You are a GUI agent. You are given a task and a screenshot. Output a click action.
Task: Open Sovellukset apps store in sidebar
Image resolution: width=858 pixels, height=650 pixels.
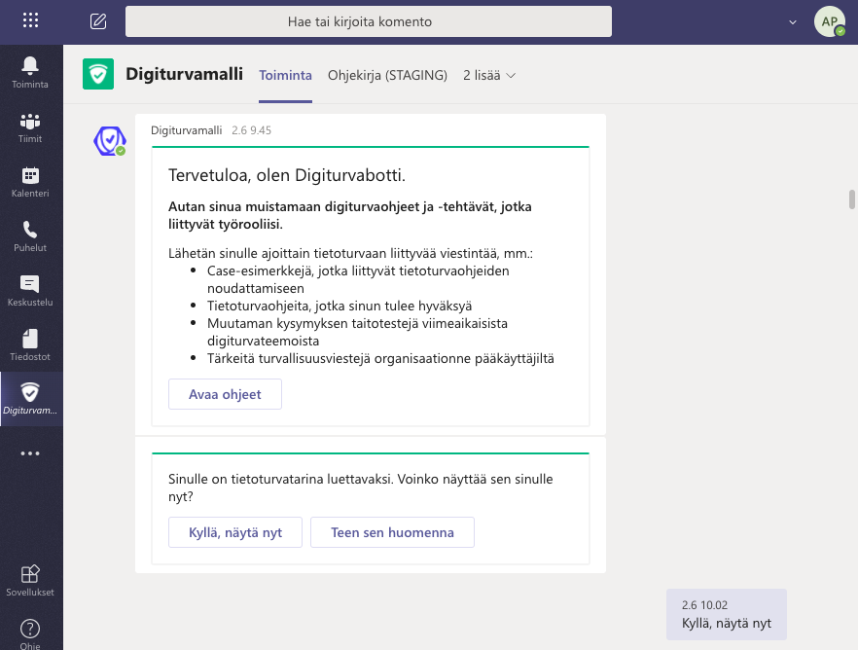30,581
